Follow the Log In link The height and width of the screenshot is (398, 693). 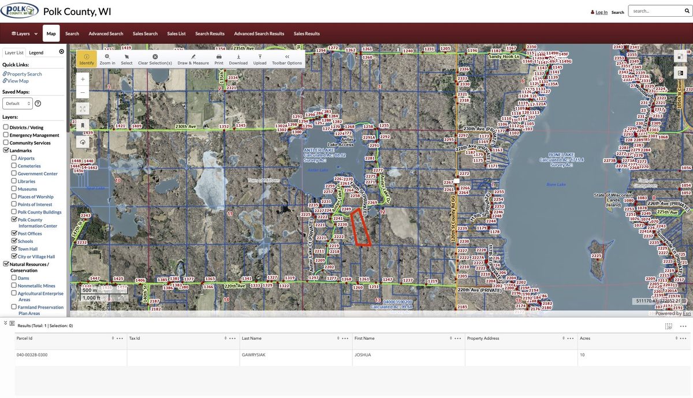tap(601, 12)
